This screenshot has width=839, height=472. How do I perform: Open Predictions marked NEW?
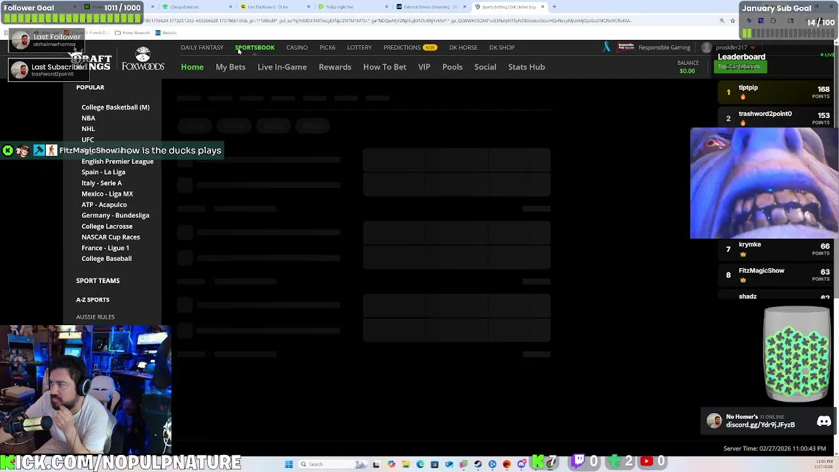(410, 47)
